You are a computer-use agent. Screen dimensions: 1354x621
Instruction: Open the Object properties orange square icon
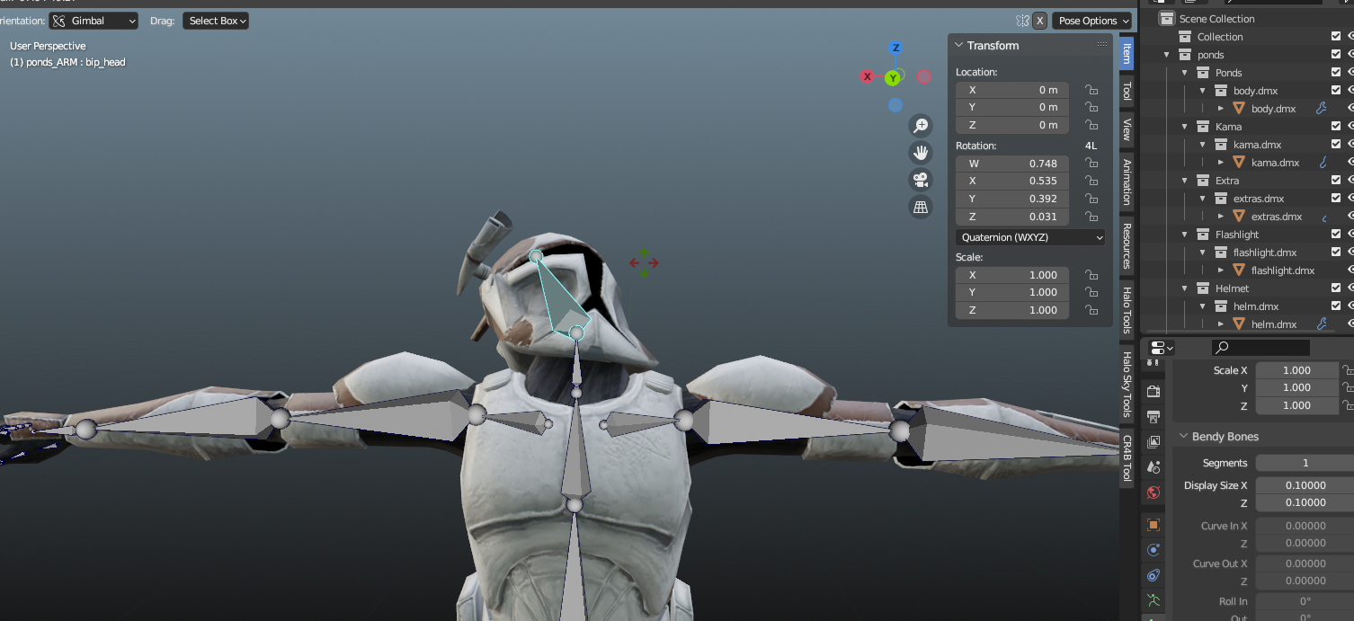click(1154, 524)
